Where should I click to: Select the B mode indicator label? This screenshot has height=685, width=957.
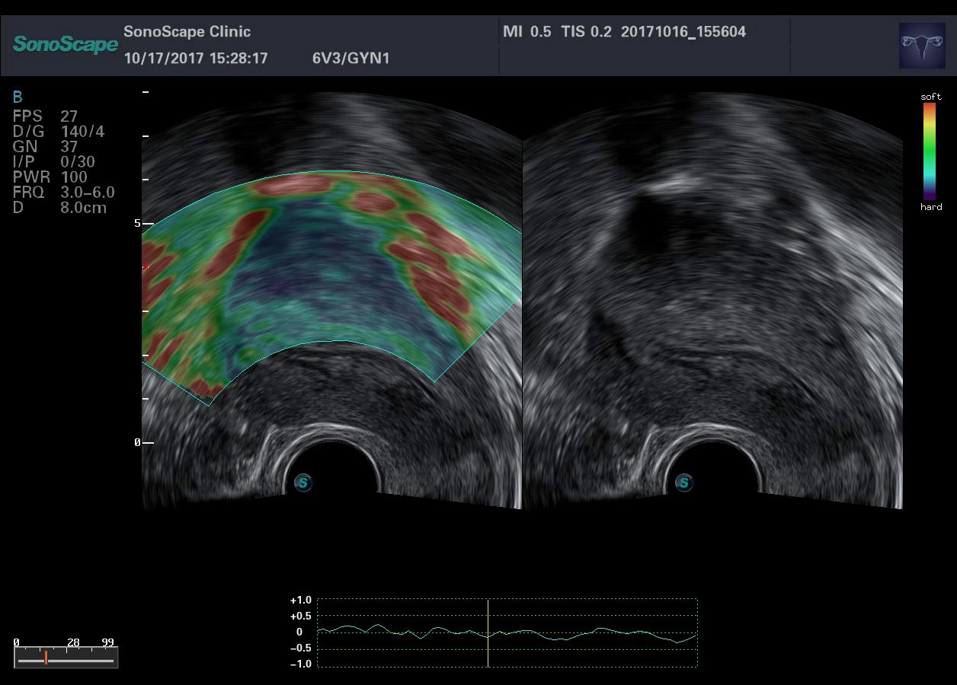coord(18,97)
